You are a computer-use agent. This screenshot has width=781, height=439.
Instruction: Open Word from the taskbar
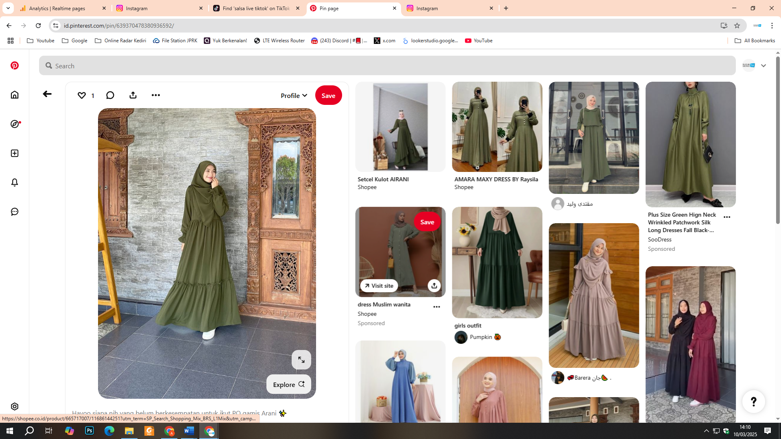tap(189, 431)
